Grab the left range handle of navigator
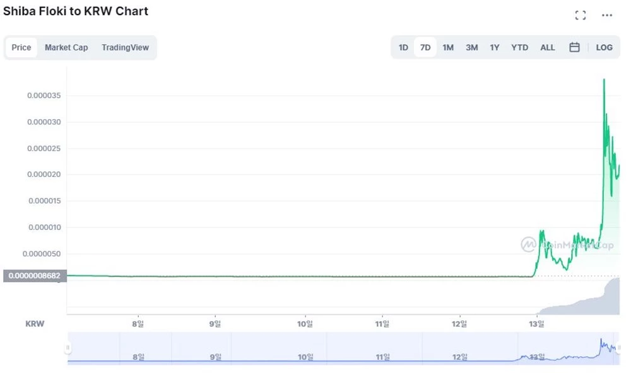 click(68, 348)
